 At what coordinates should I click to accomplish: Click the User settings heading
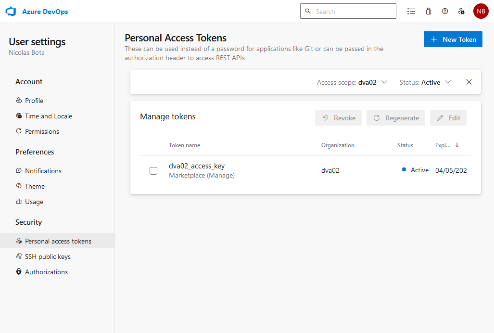(37, 42)
